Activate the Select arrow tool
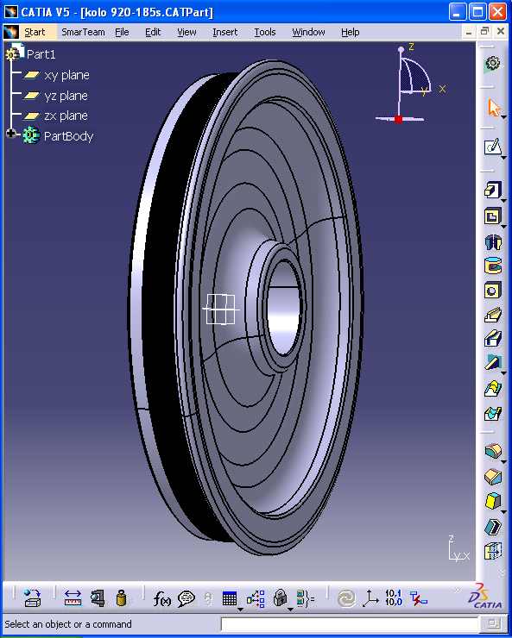 [x=493, y=109]
